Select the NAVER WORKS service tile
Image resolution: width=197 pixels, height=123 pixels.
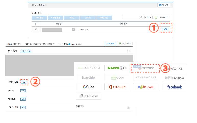click(146, 77)
